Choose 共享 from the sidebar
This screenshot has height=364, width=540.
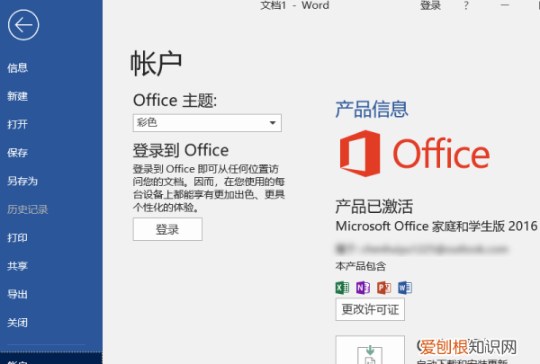point(18,266)
